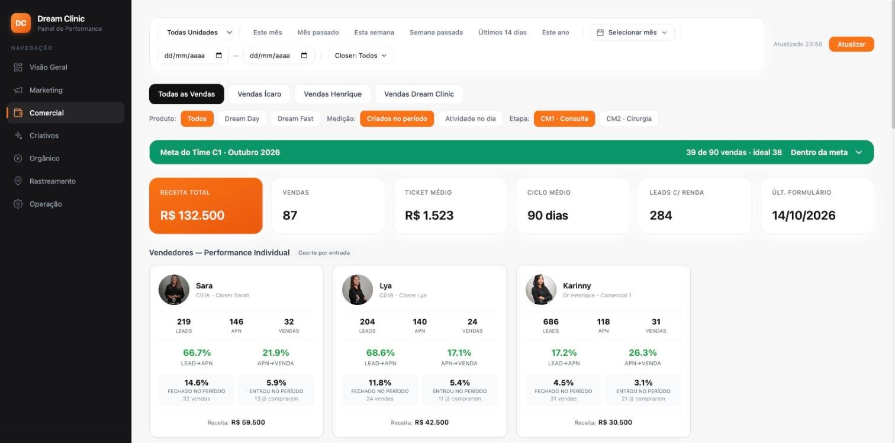Select the Todos product filter
The height and width of the screenshot is (443, 895).
pyautogui.click(x=197, y=118)
